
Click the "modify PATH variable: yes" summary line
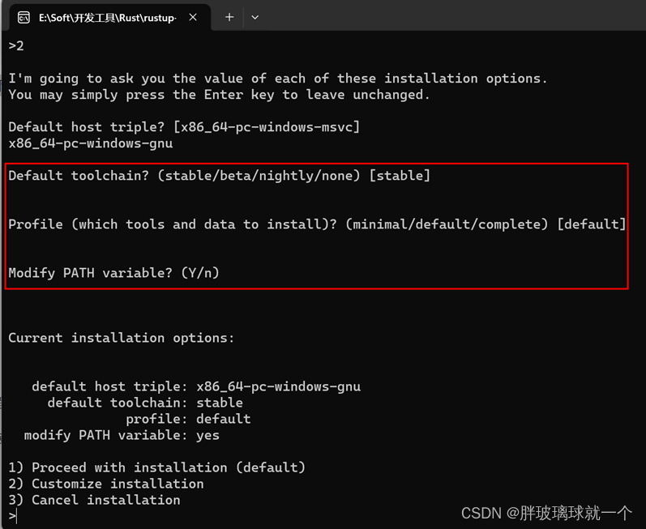click(122, 435)
